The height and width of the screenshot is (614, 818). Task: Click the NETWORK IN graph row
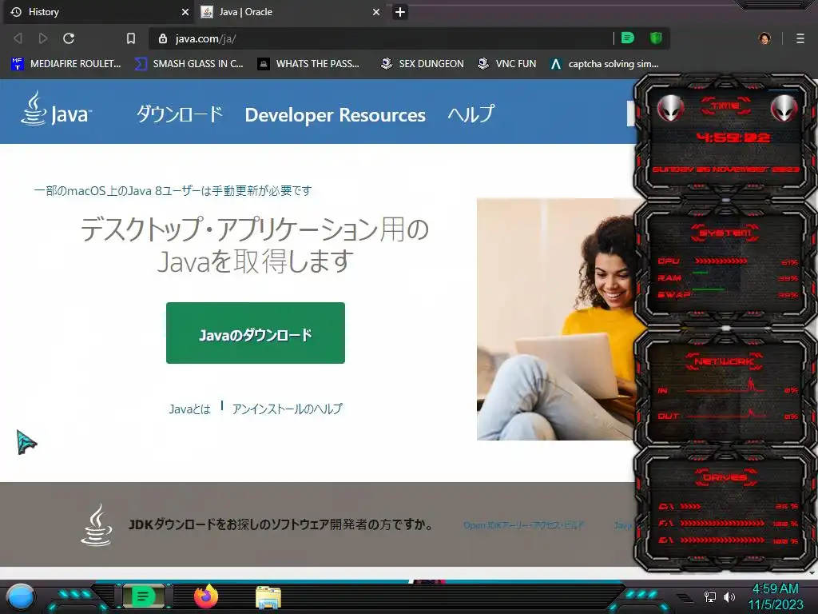tap(728, 389)
